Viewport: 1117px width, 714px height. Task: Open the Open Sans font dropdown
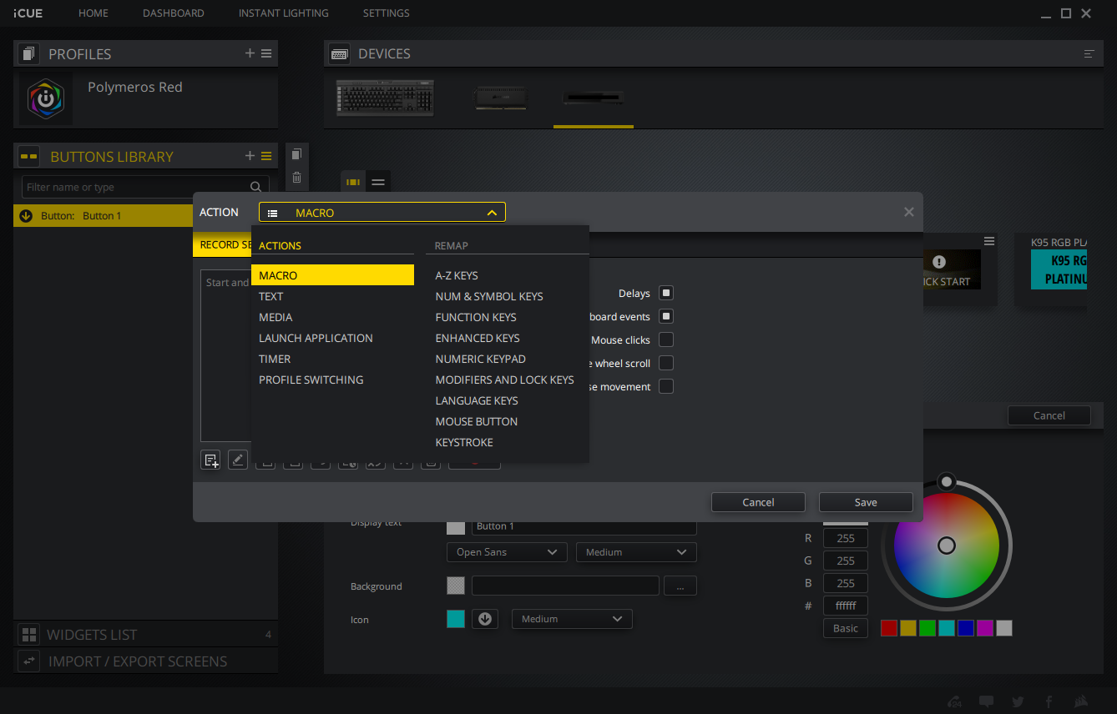(x=507, y=552)
